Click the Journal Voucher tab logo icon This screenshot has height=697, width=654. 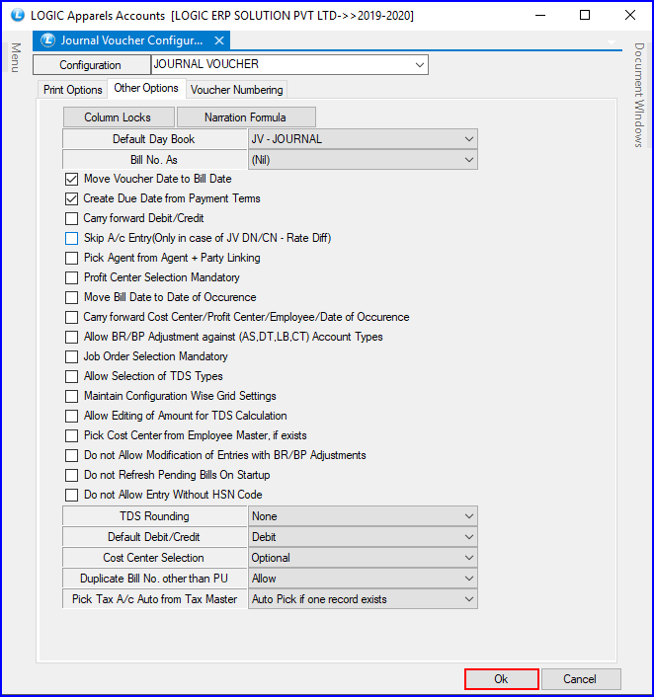[47, 40]
